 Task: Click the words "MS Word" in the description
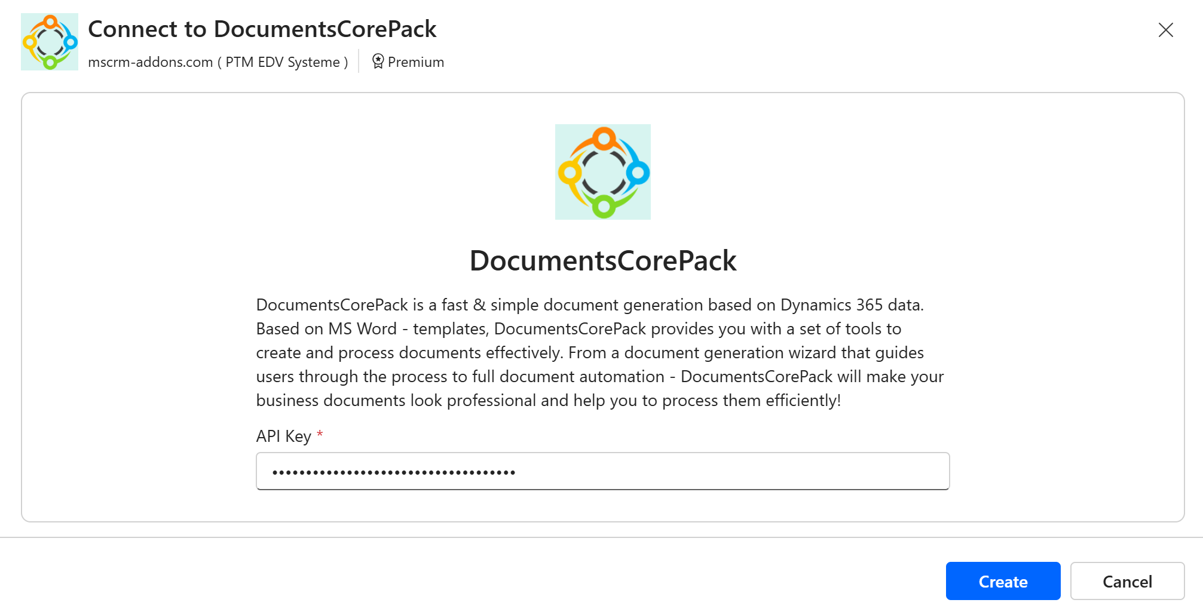click(x=362, y=329)
